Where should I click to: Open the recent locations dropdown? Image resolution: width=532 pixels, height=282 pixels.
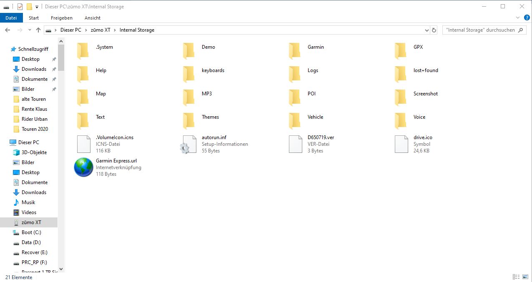pos(30,30)
